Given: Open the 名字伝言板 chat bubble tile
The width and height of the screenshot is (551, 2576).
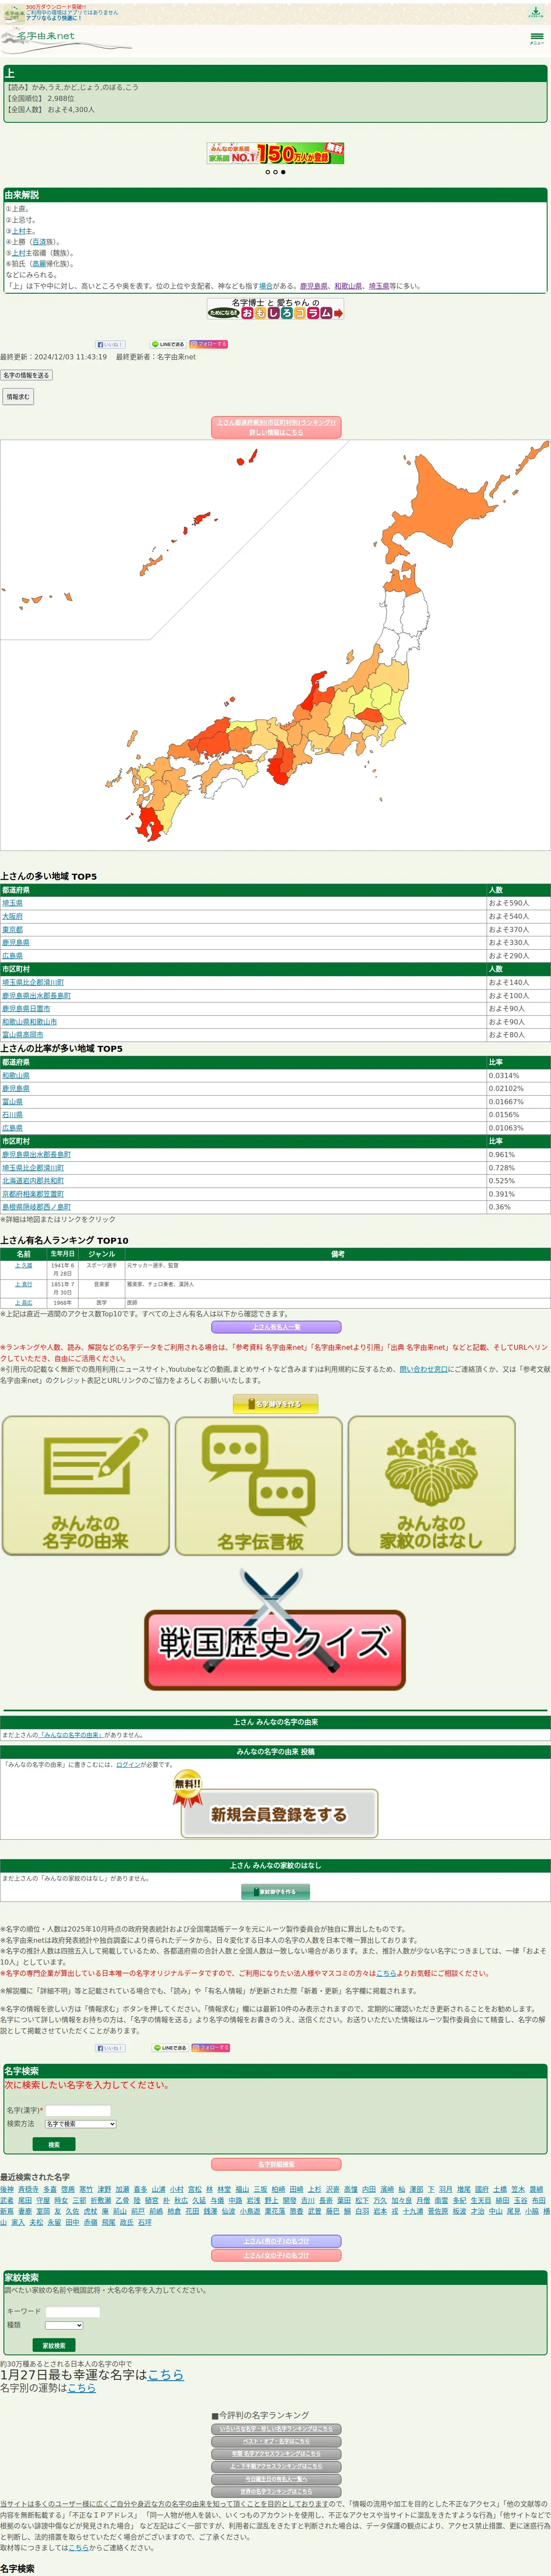Looking at the screenshot, I should click(x=260, y=1486).
